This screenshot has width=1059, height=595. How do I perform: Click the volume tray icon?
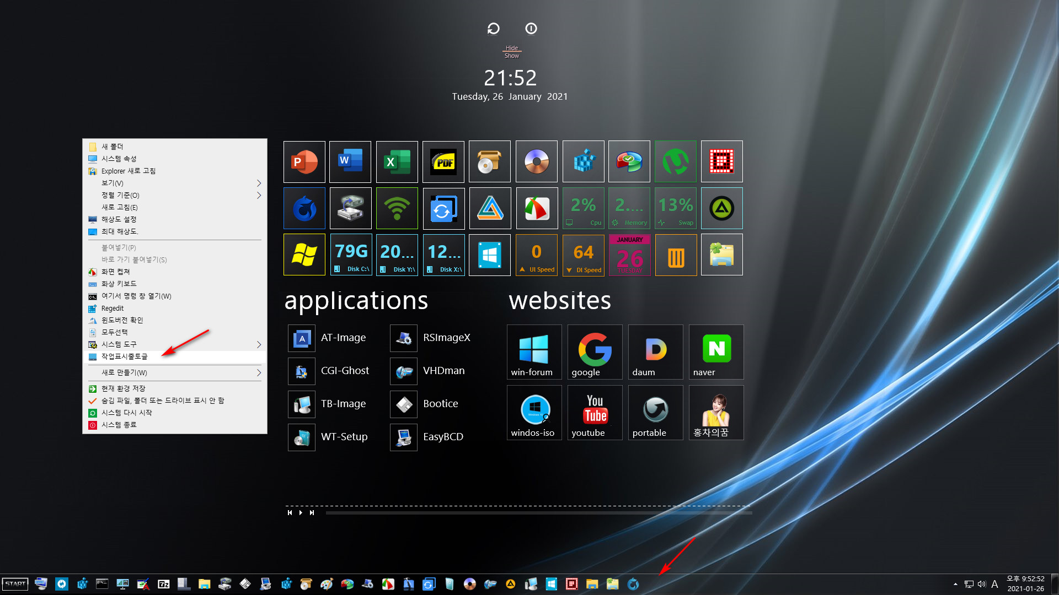click(x=982, y=584)
